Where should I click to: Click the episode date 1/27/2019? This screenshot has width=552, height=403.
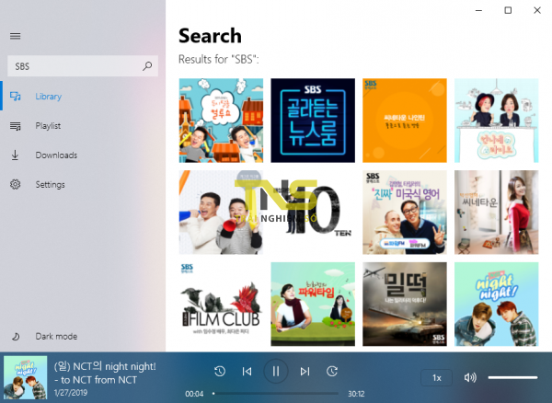pos(71,393)
